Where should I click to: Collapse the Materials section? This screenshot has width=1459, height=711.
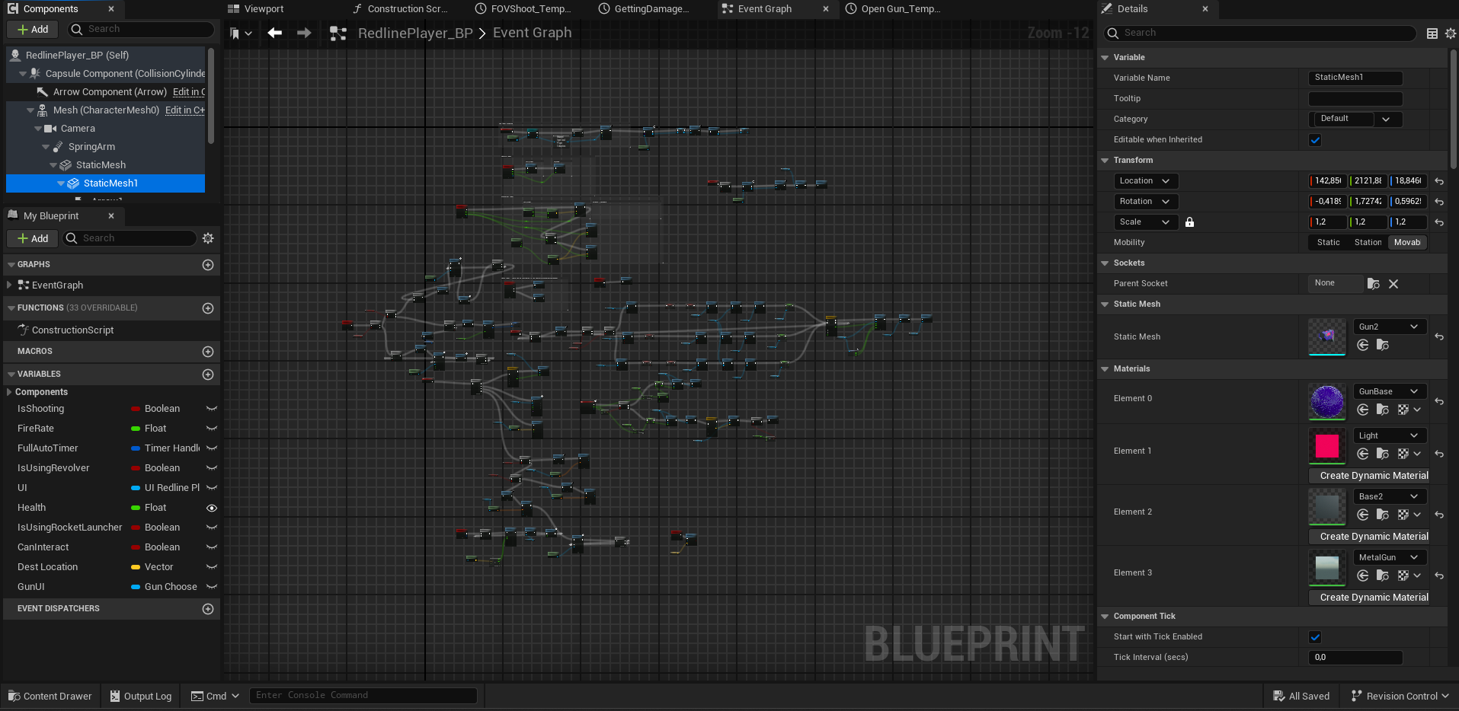point(1105,369)
